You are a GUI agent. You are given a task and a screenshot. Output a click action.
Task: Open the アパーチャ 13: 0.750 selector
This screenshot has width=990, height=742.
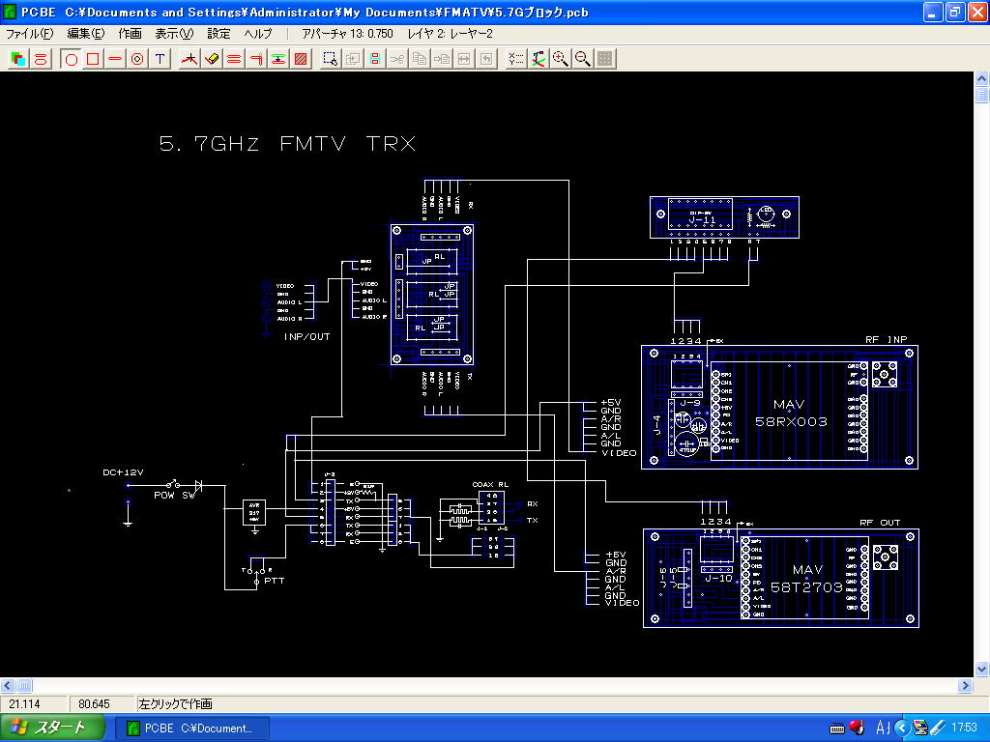tap(347, 34)
